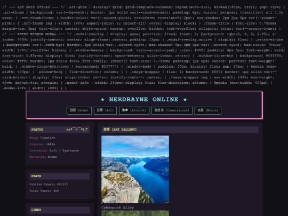
Task: Go to the Art nav button
Action: (x=105, y=110)
